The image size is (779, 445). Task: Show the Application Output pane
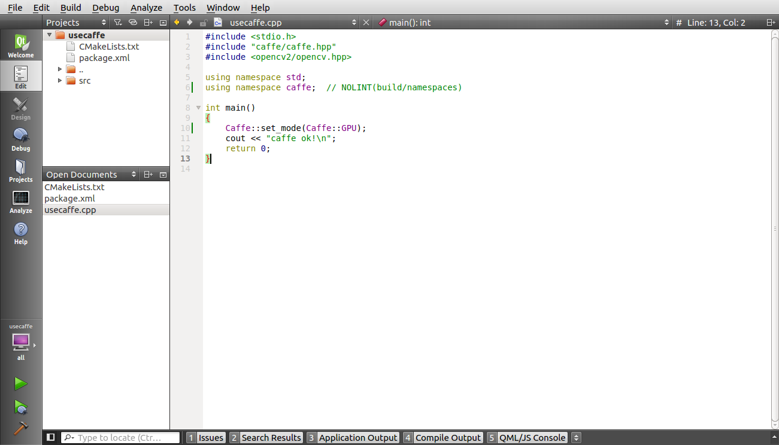click(352, 438)
